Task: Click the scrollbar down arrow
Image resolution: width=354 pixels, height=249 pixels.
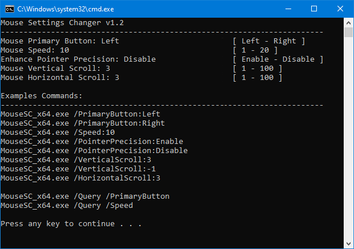Action: [349, 244]
